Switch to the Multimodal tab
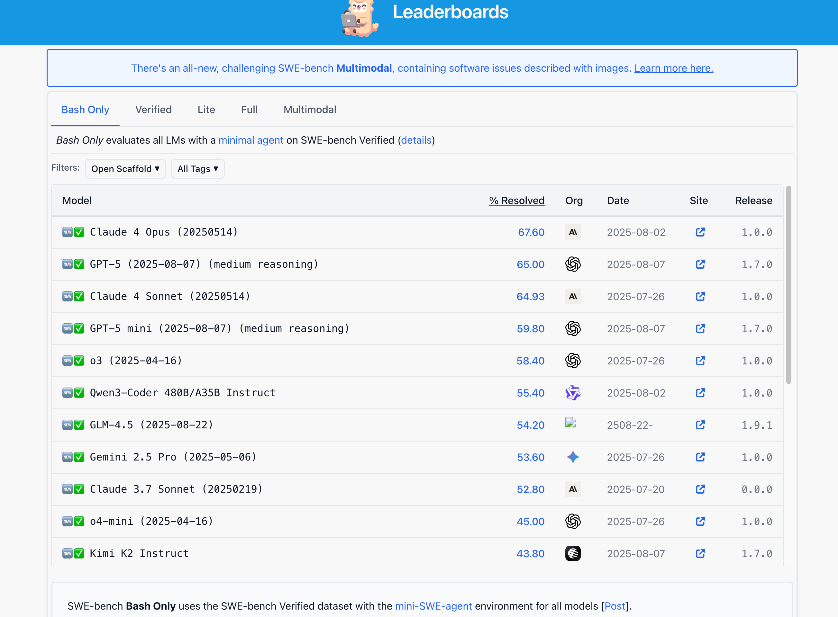The height and width of the screenshot is (617, 838). pyautogui.click(x=310, y=110)
